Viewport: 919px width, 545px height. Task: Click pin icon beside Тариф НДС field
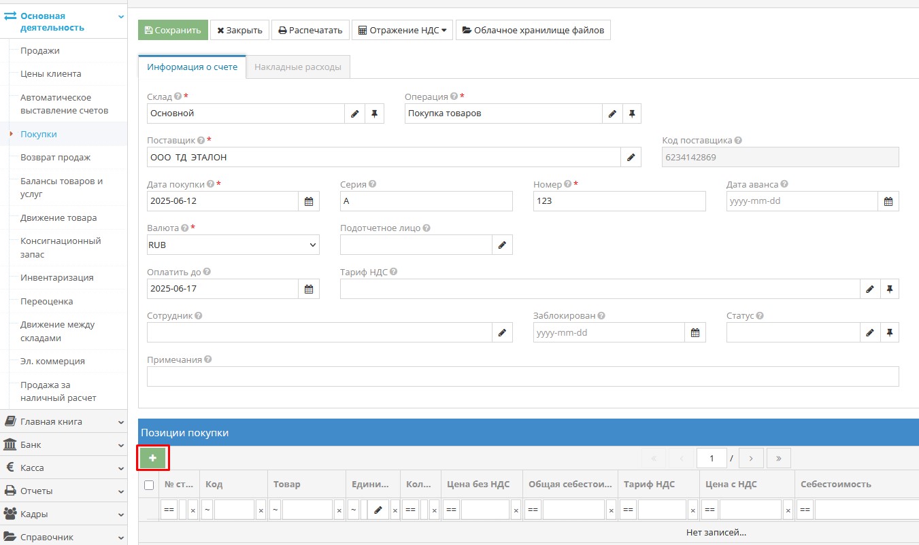(889, 289)
